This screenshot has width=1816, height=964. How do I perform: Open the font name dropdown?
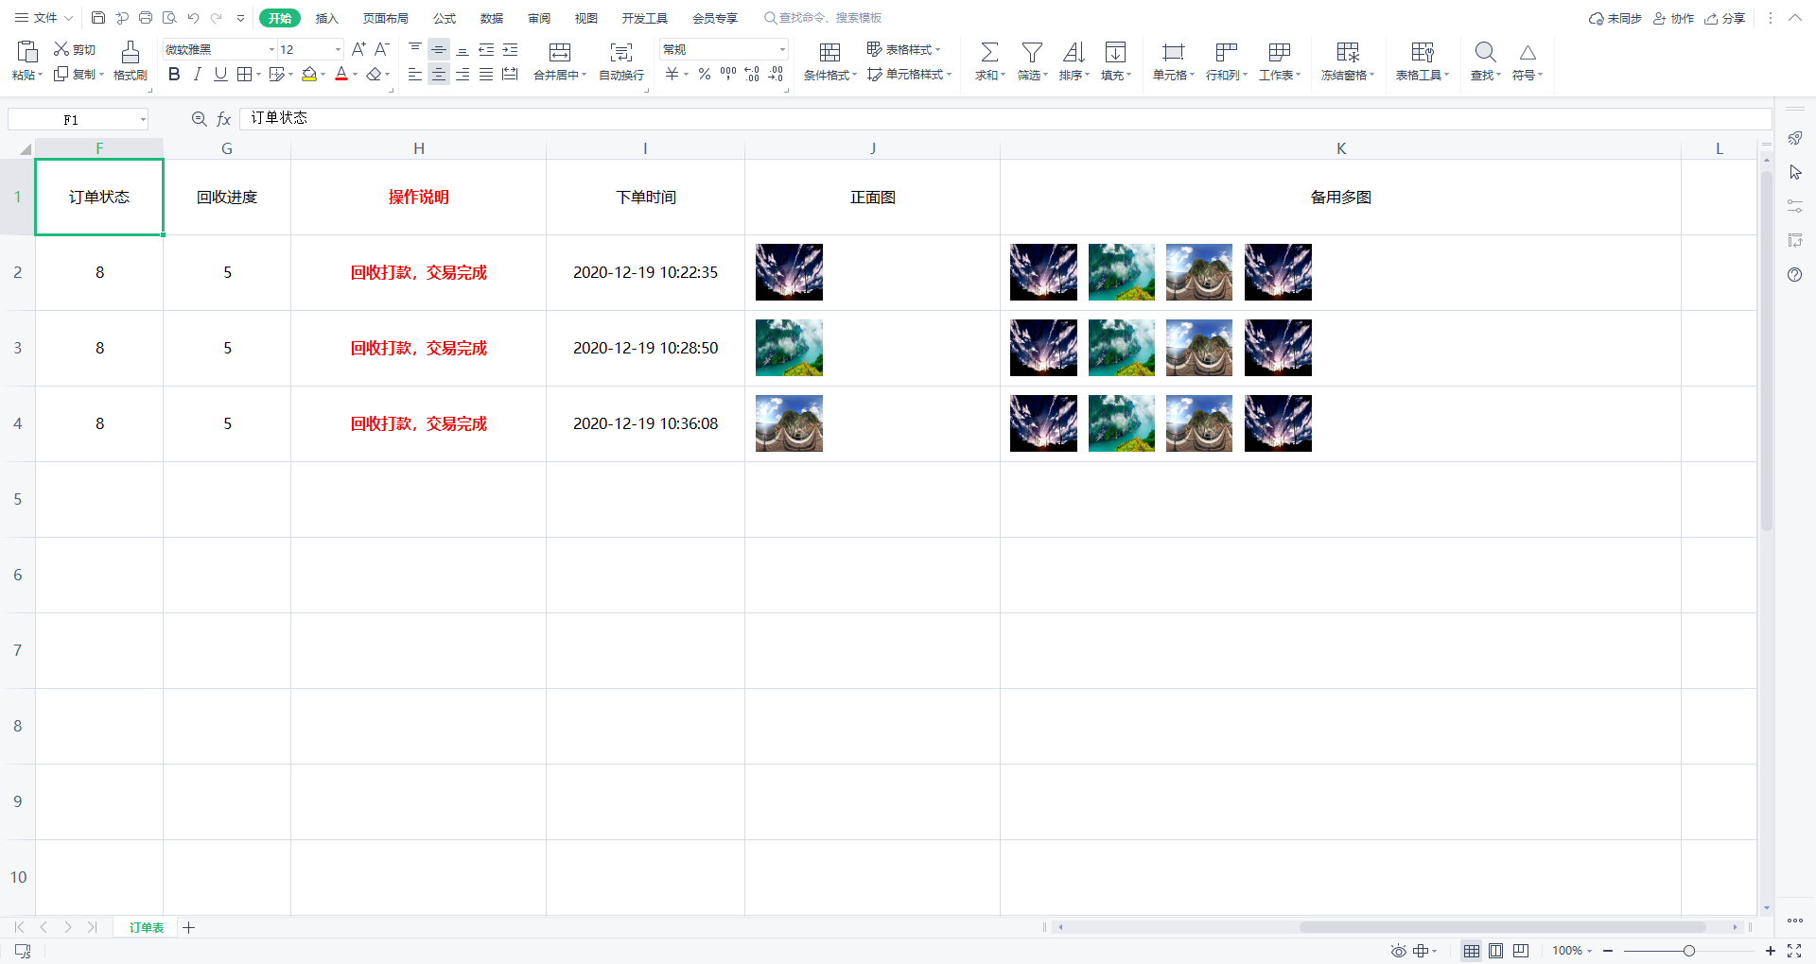point(271,48)
